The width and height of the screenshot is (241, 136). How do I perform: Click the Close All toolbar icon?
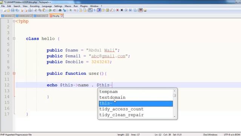pos(26,10)
